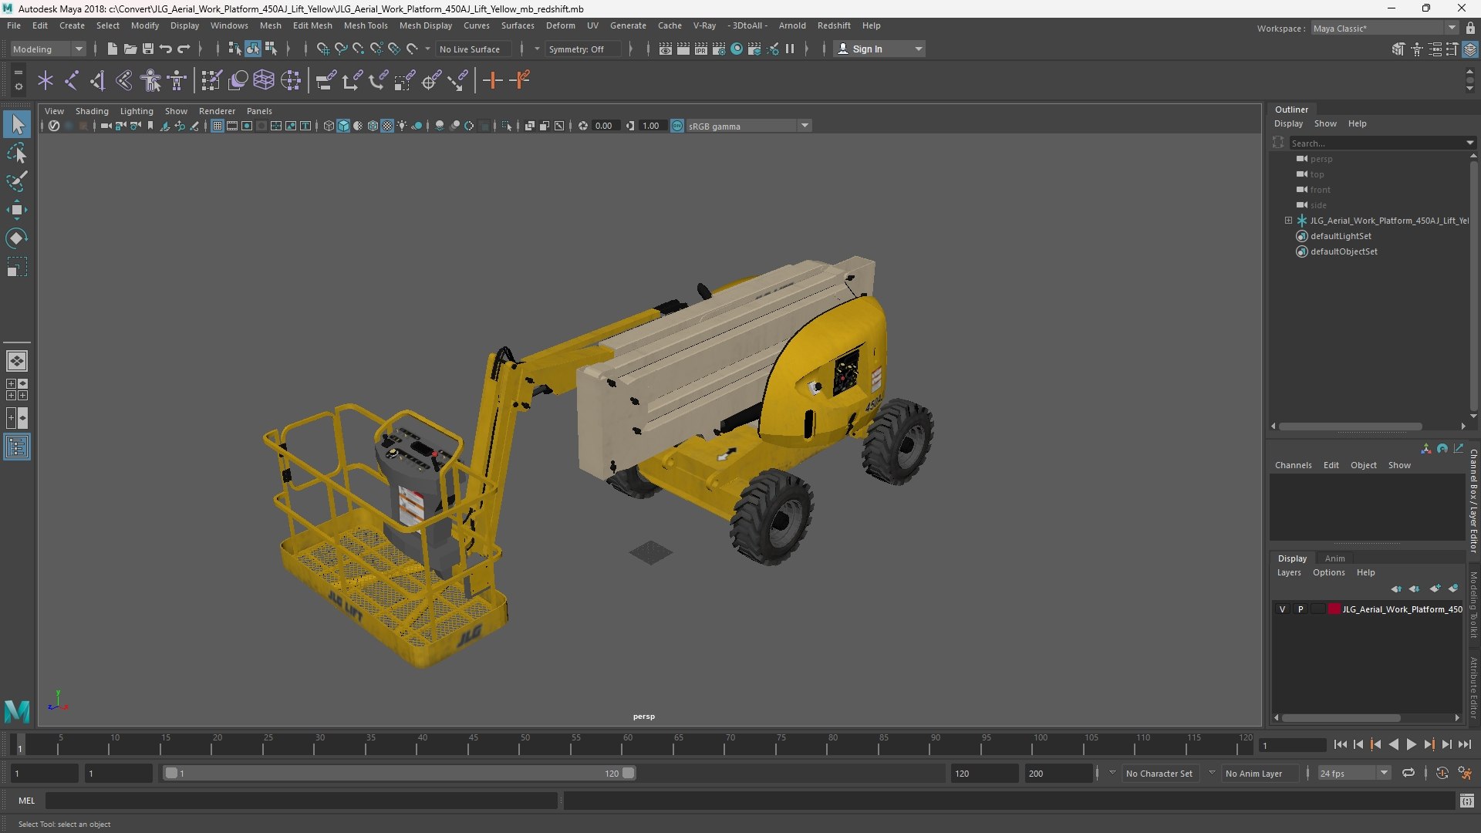Activate the Scale tool in toolbox
The image size is (1481, 833).
click(x=17, y=267)
